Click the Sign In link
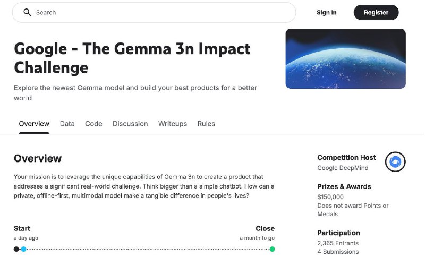425x265 pixels. point(327,12)
